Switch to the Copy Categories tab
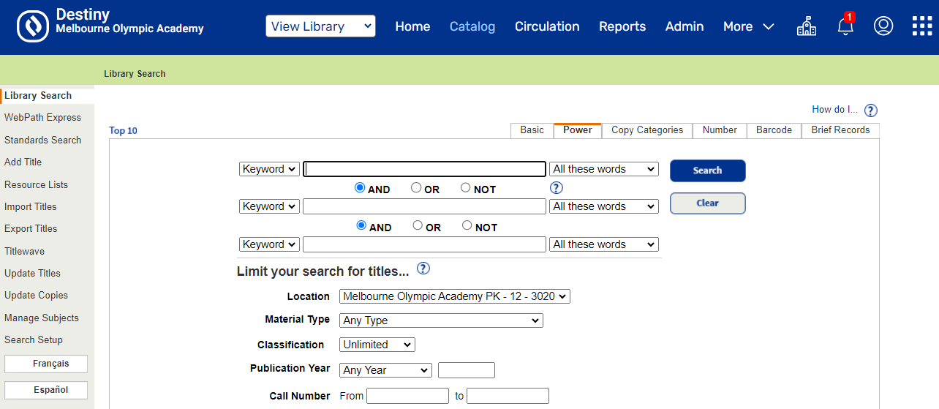Viewport: 939px width, 409px height. 646,130
